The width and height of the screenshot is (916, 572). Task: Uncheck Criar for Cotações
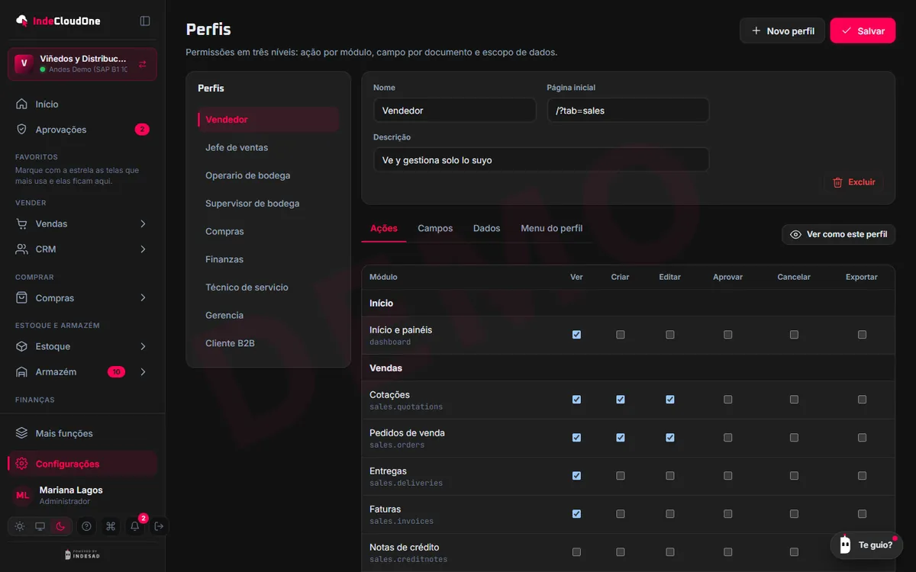pyautogui.click(x=621, y=400)
